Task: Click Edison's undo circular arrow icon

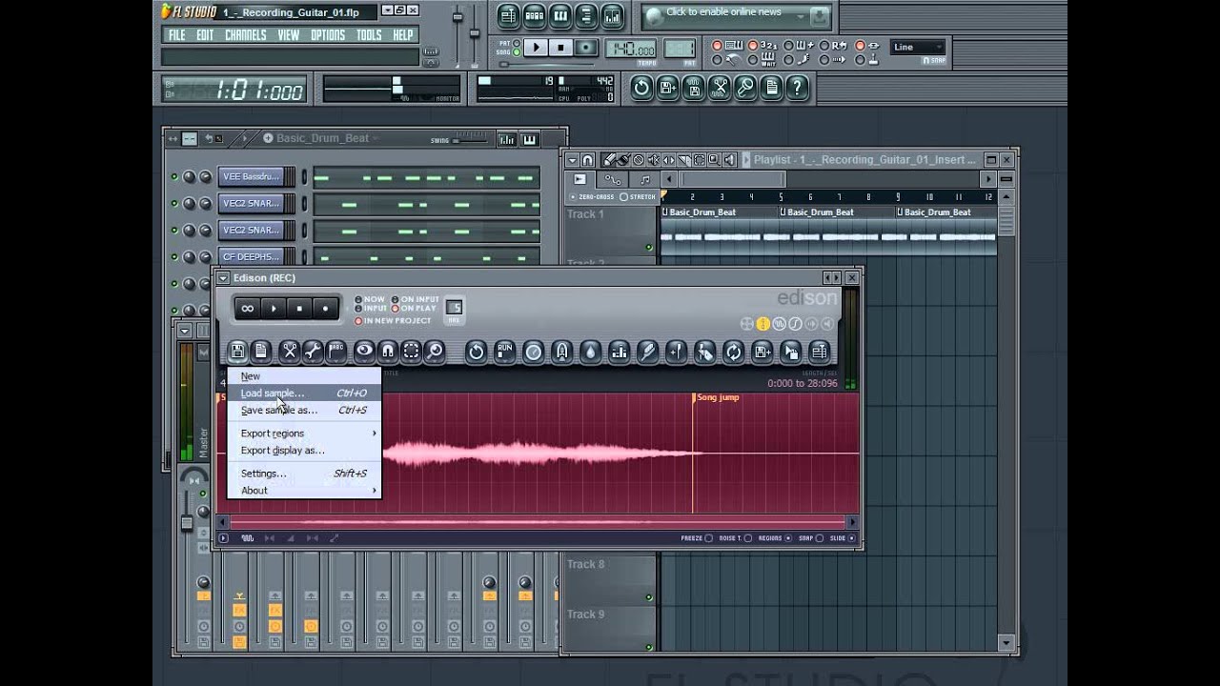Action: 476,352
